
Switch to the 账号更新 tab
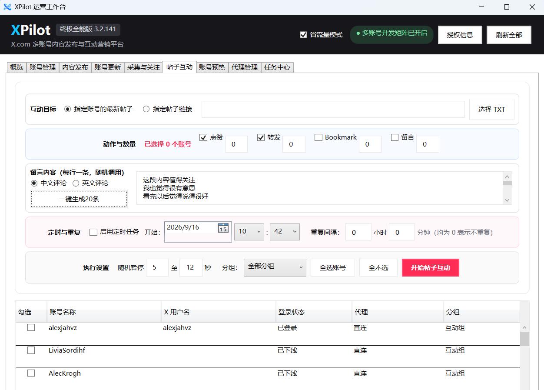pyautogui.click(x=108, y=67)
